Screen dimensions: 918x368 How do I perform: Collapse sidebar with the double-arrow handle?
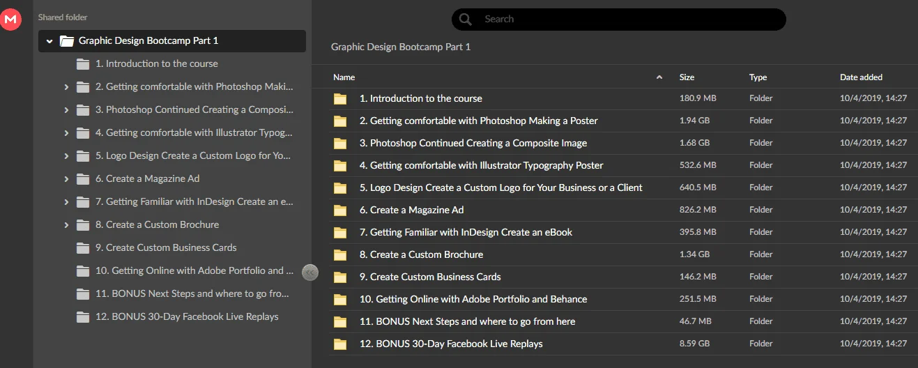(x=310, y=273)
